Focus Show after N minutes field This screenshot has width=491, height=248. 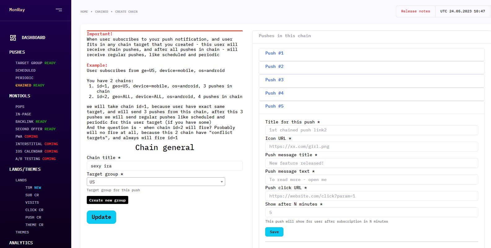point(371,212)
